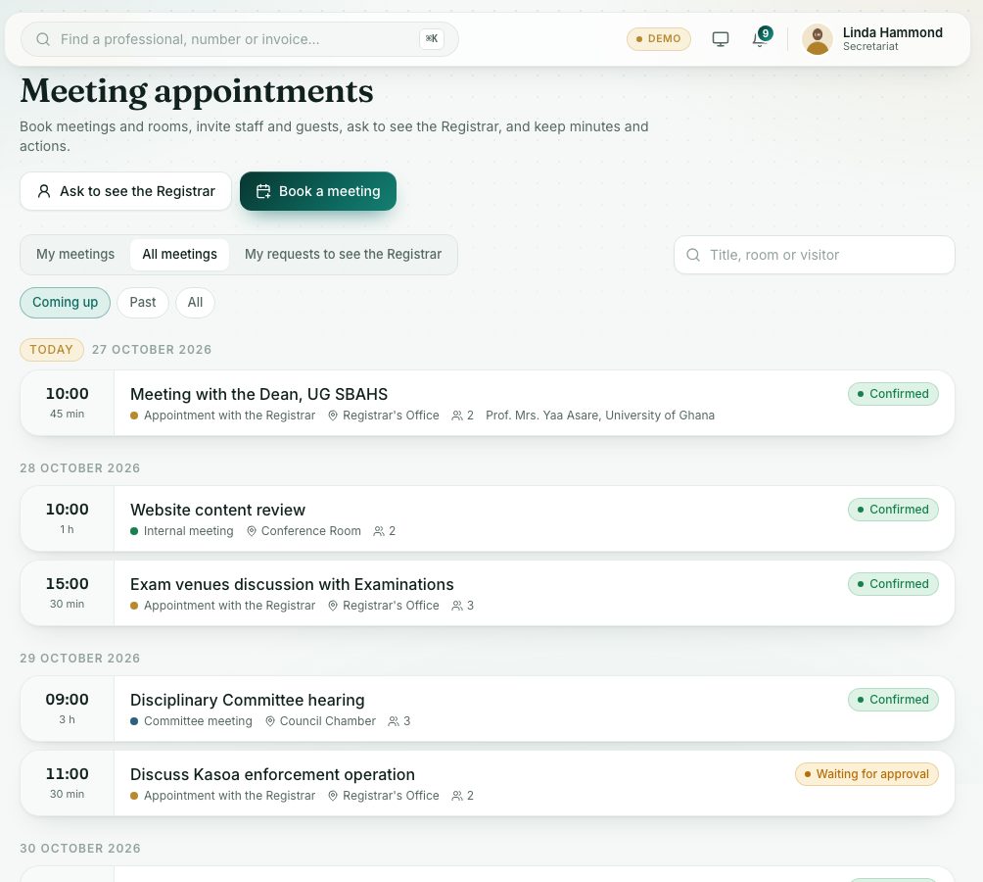This screenshot has width=983, height=882.
Task: Click the person icon on Ask to see the Registrar
Action: [x=44, y=191]
